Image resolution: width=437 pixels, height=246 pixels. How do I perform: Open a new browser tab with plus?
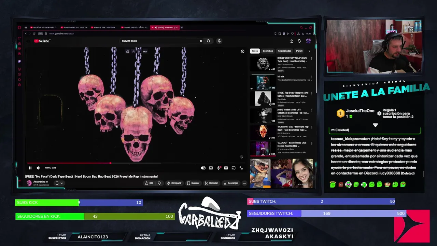click(x=182, y=27)
